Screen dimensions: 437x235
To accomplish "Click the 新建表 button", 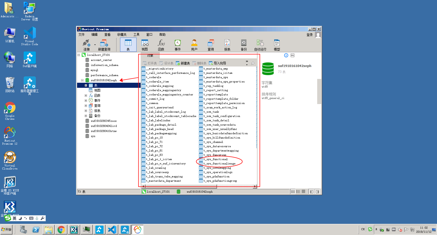I will pos(183,63).
